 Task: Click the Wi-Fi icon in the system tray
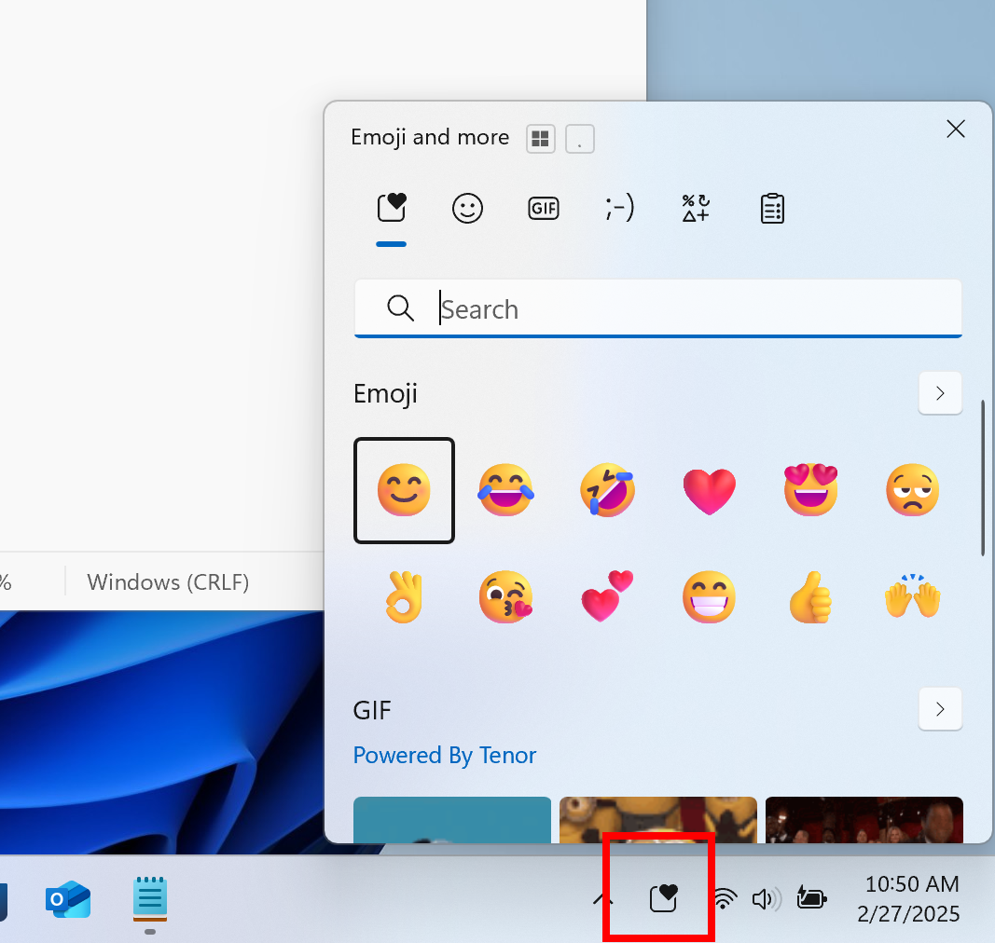(x=725, y=898)
